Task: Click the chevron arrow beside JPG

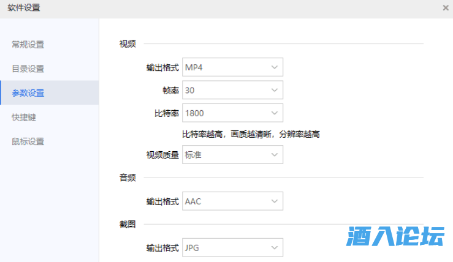Action: 274,248
